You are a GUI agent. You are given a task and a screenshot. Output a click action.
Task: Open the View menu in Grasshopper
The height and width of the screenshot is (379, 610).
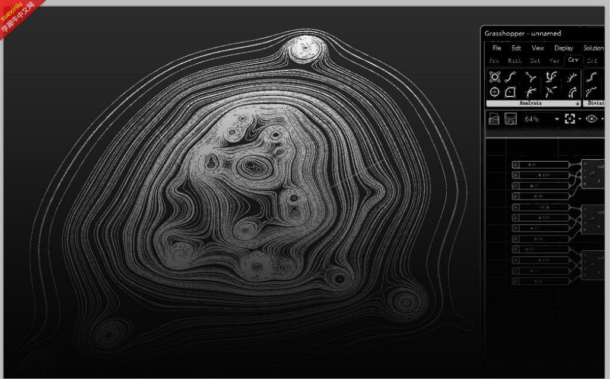point(538,48)
